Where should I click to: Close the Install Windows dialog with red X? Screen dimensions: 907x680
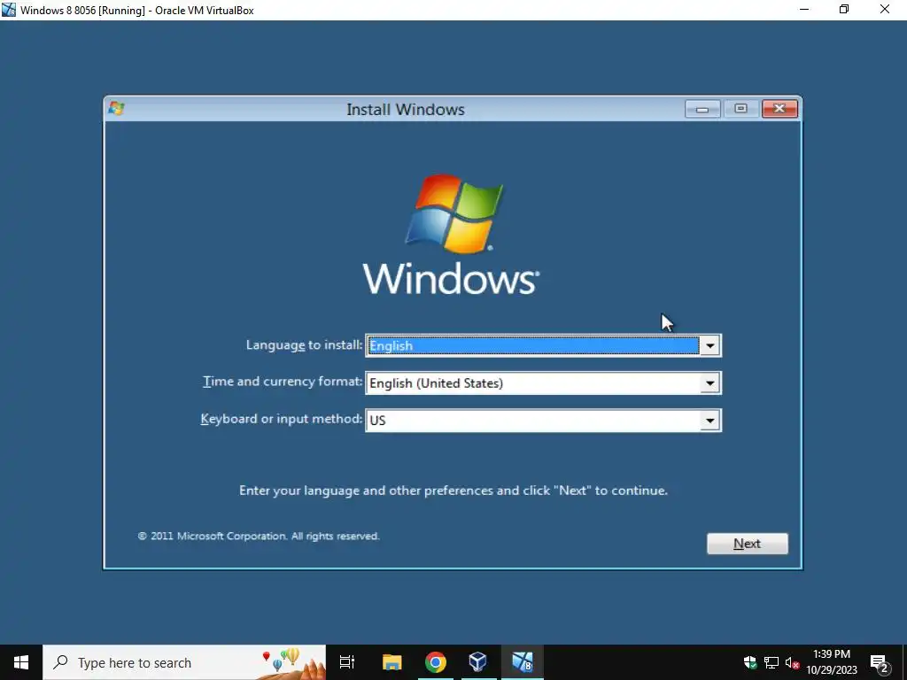click(779, 109)
